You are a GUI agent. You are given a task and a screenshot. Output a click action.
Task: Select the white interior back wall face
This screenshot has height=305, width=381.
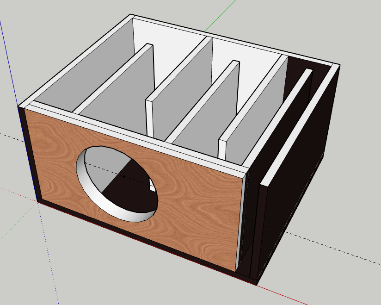[171, 32]
